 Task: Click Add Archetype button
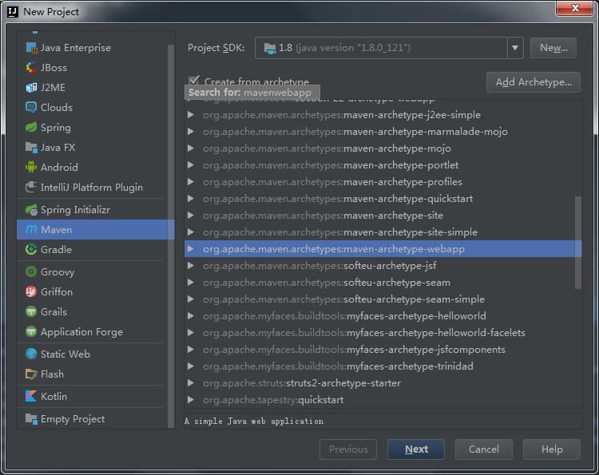(534, 82)
